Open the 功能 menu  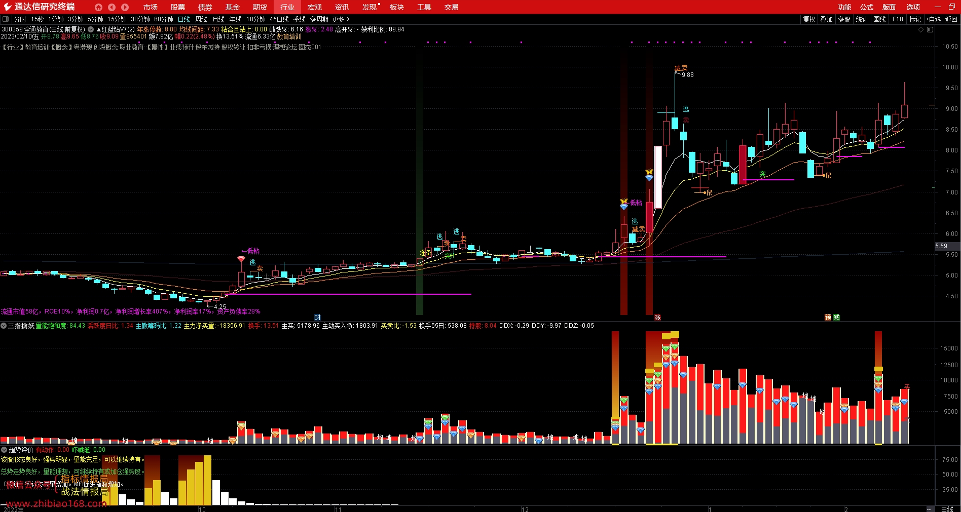[844, 7]
